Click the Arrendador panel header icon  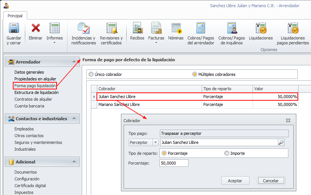pos(11,62)
